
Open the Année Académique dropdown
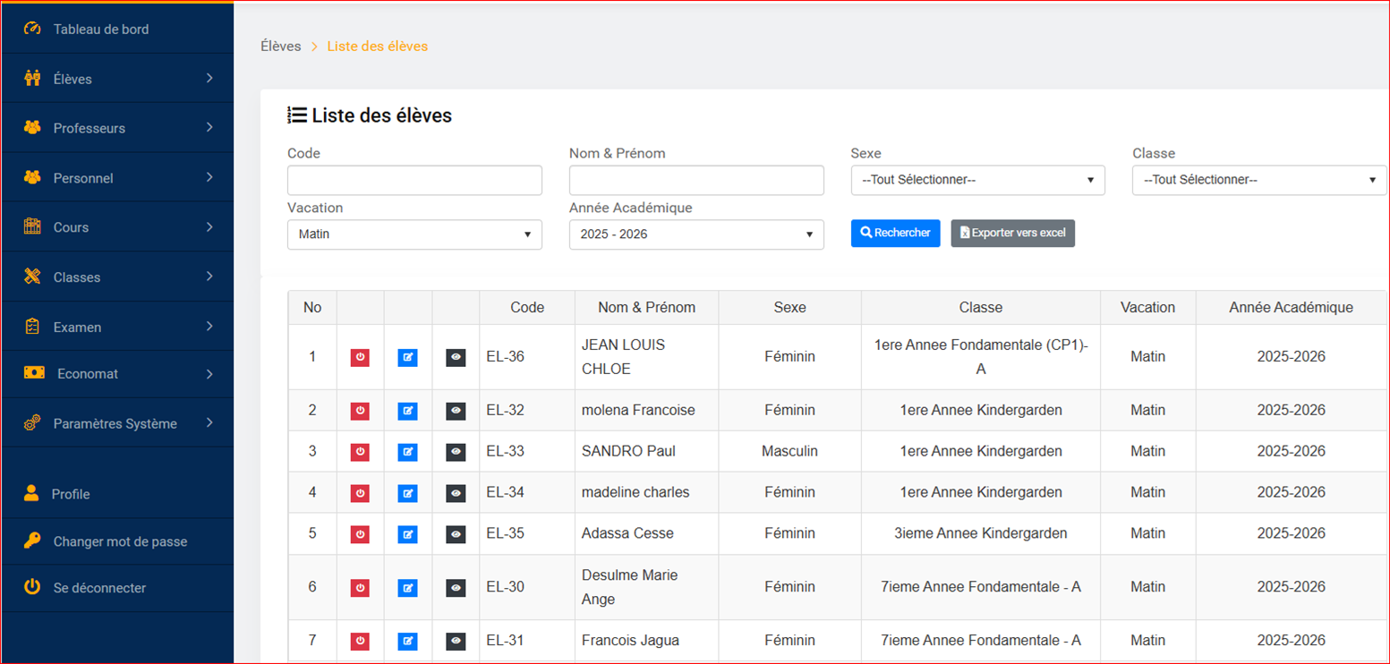[x=695, y=234]
